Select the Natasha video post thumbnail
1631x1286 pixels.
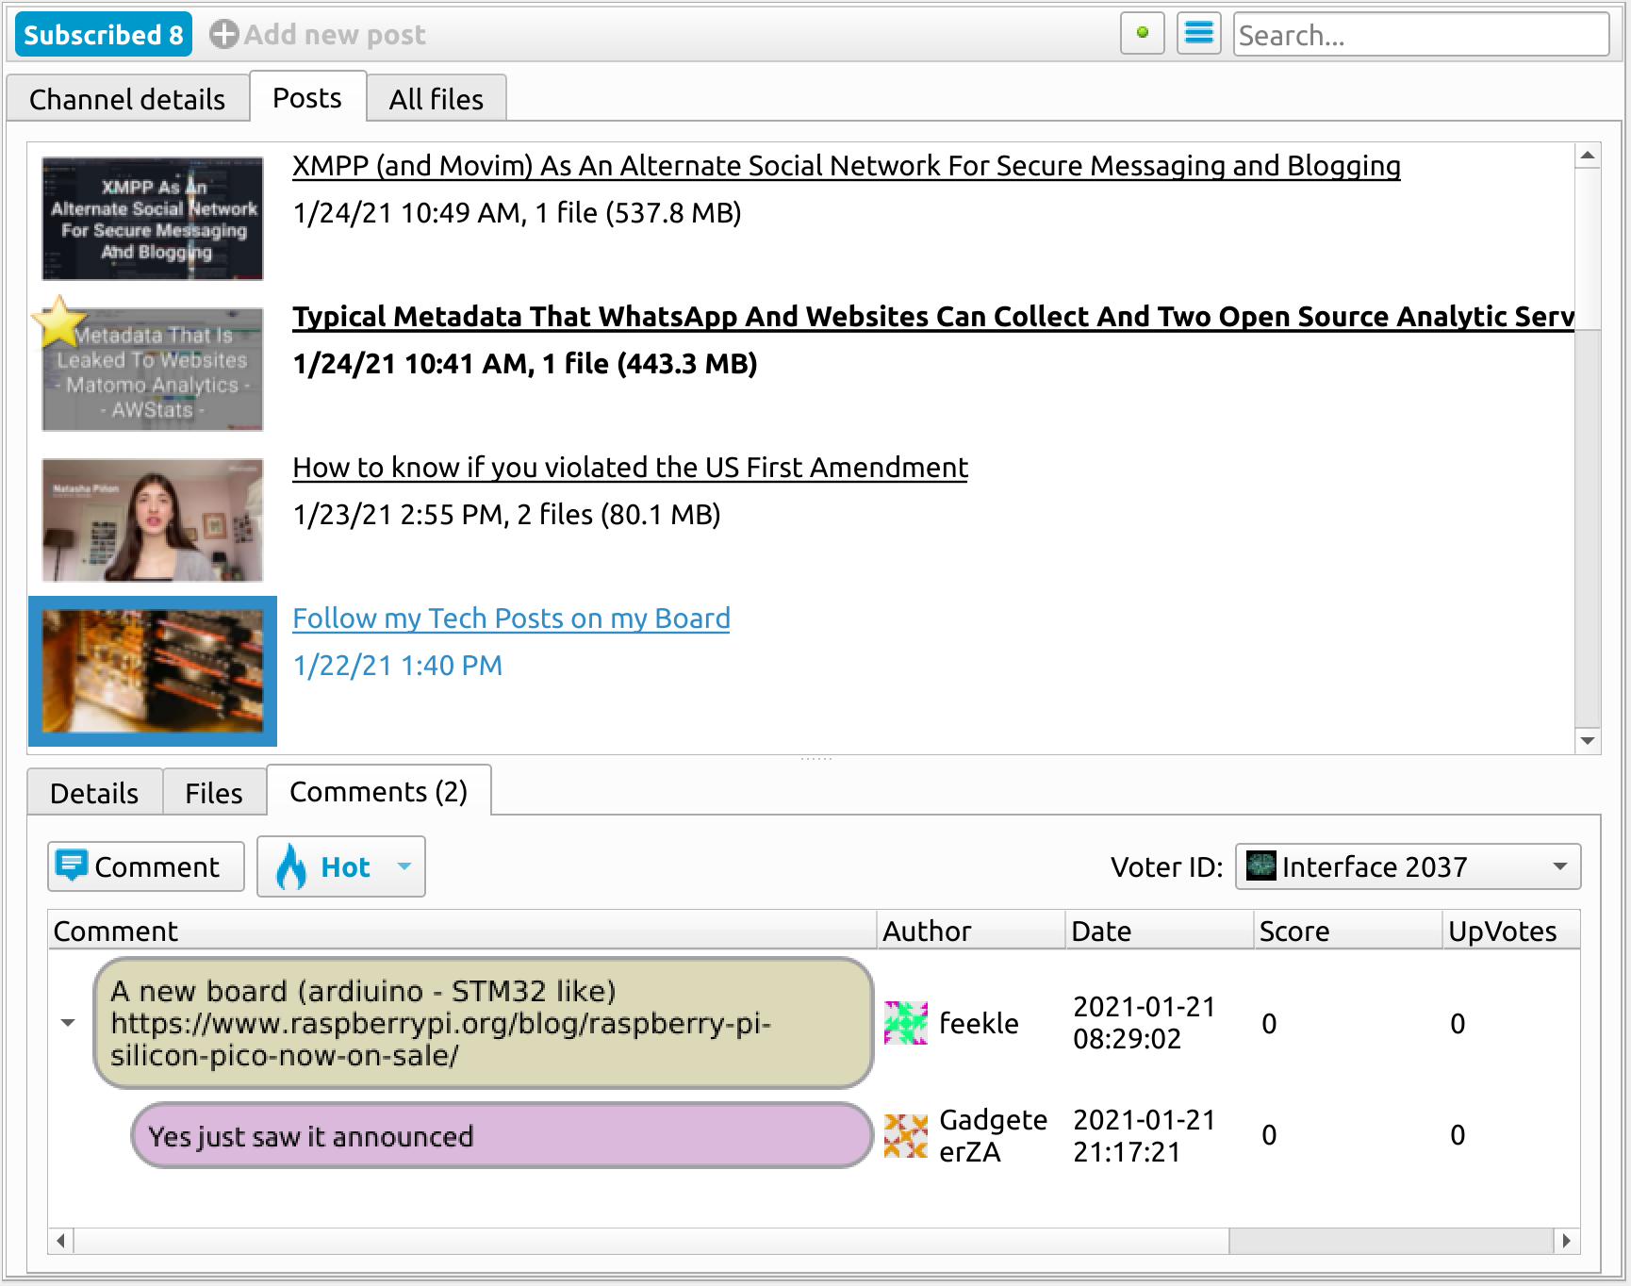(x=153, y=520)
